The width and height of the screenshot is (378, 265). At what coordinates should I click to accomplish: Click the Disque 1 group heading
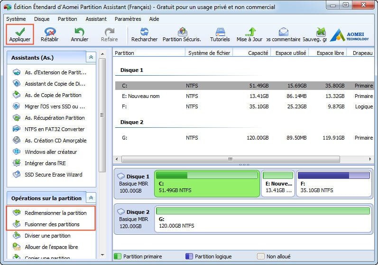(132, 70)
